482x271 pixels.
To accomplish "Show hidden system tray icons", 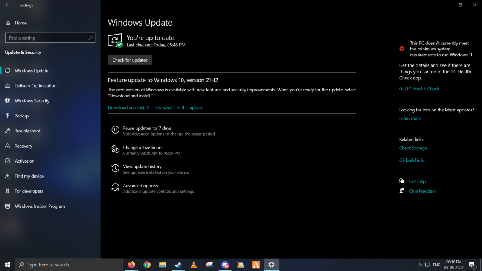I will tap(419, 265).
